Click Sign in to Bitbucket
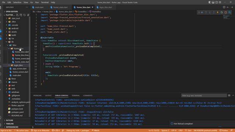 coord(40,131)
